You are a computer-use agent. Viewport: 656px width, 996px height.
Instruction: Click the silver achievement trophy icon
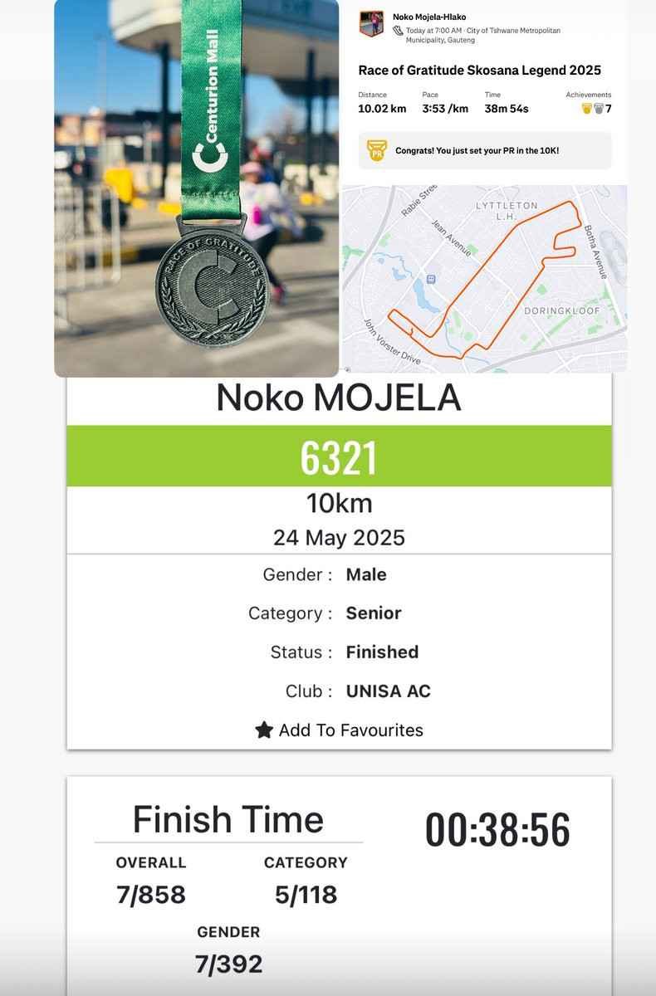[598, 109]
